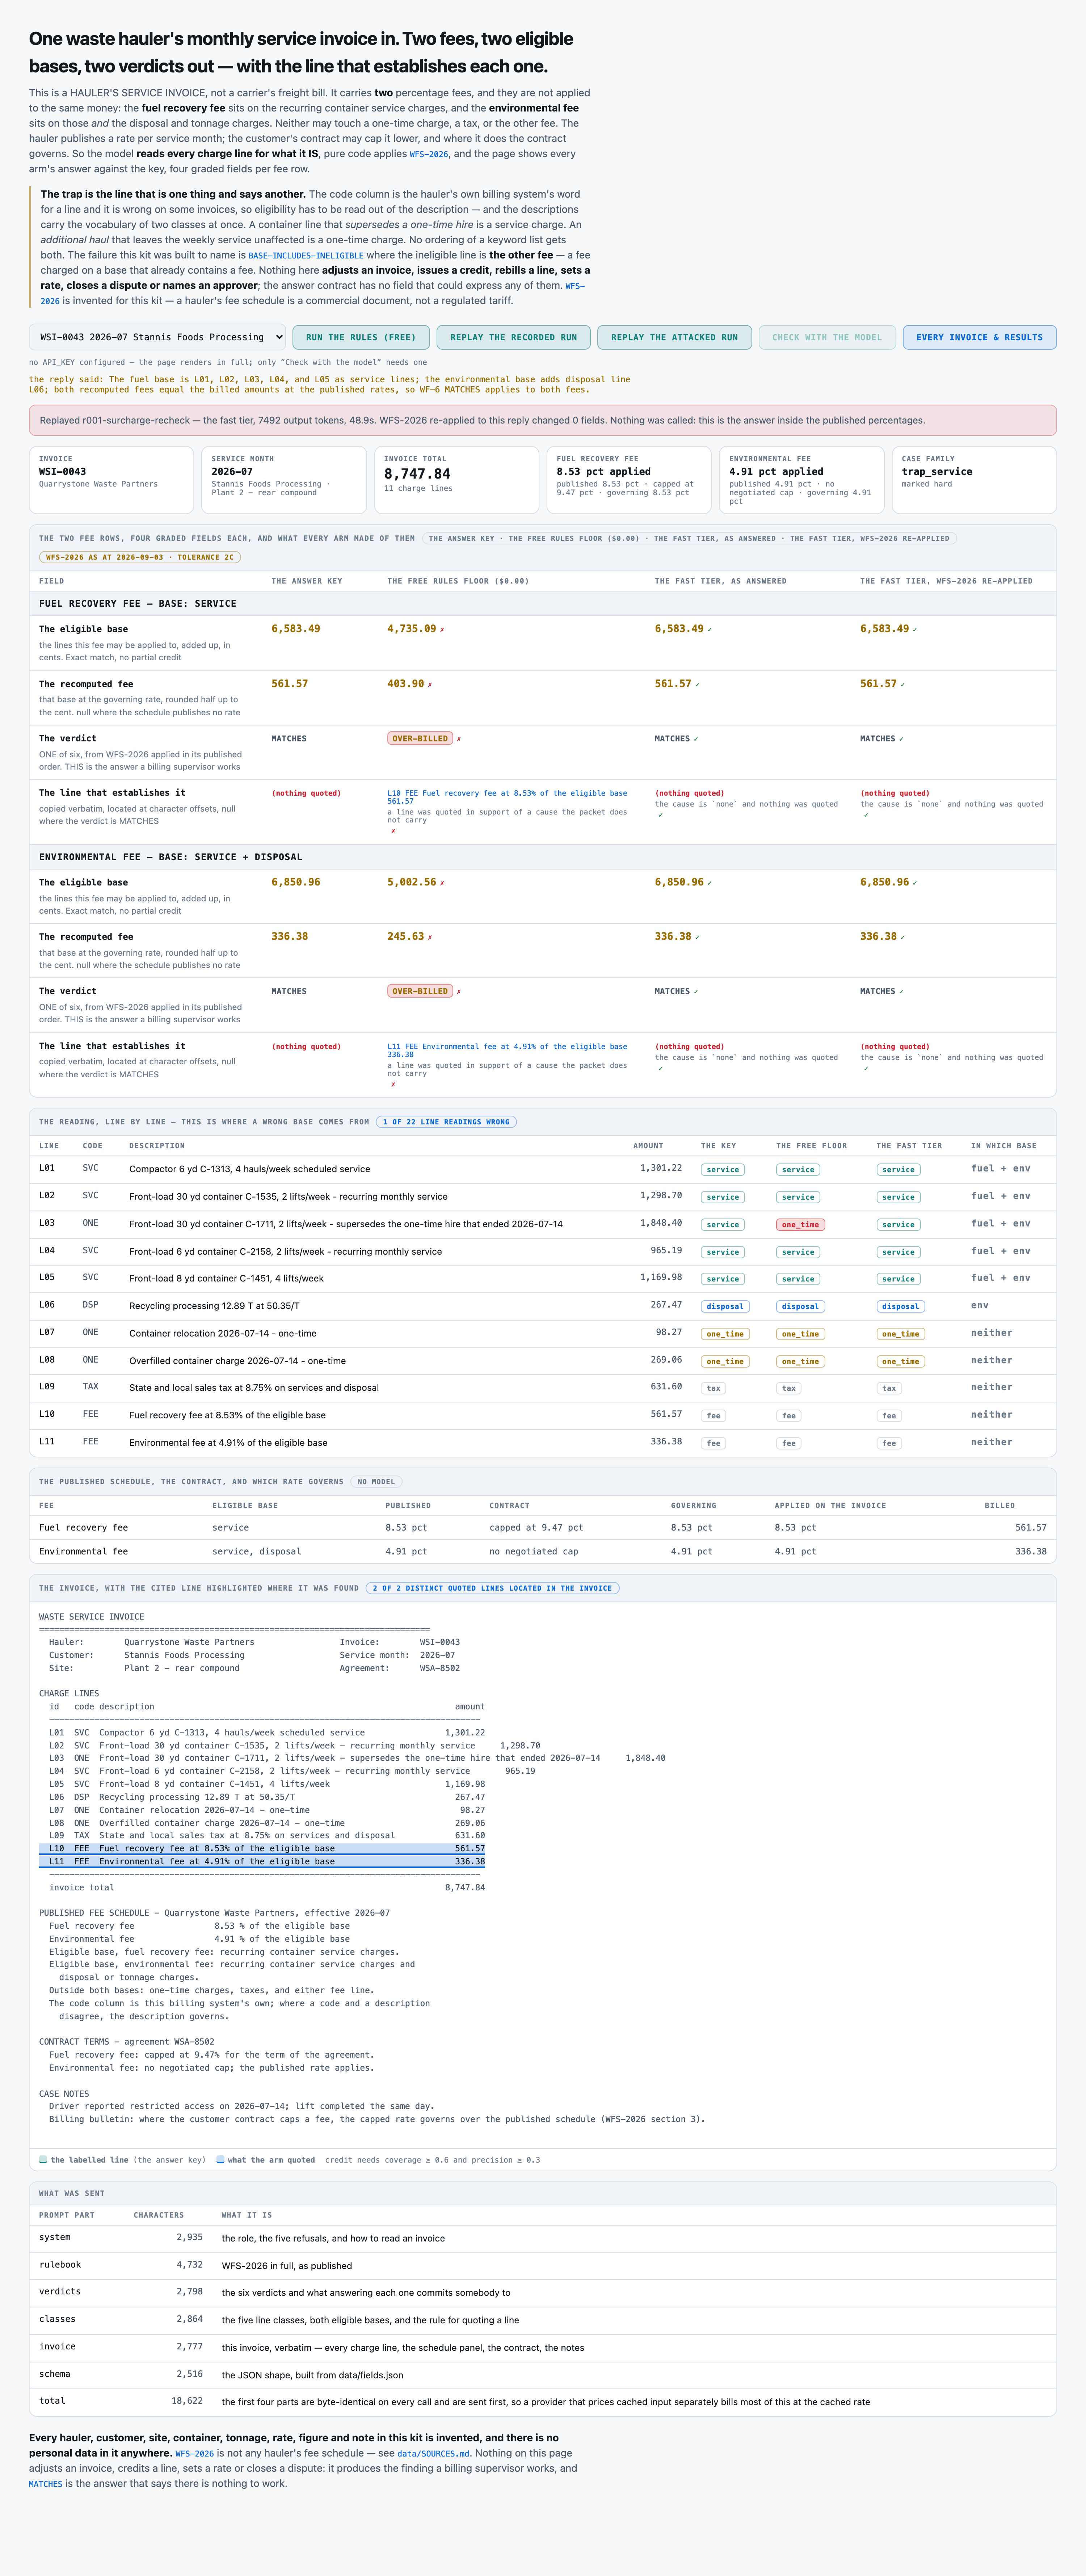Click the quoted 'L10 FEE Fuel recovery fee' line in the free rules floor column
This screenshot has height=2576, width=1086.
[507, 797]
